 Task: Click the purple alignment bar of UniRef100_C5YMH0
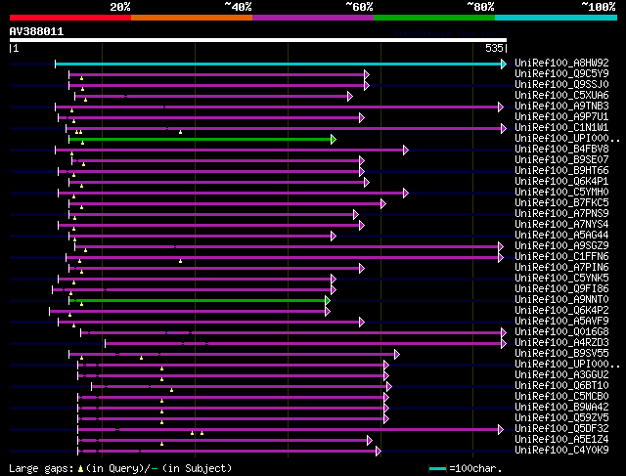pyautogui.click(x=231, y=194)
